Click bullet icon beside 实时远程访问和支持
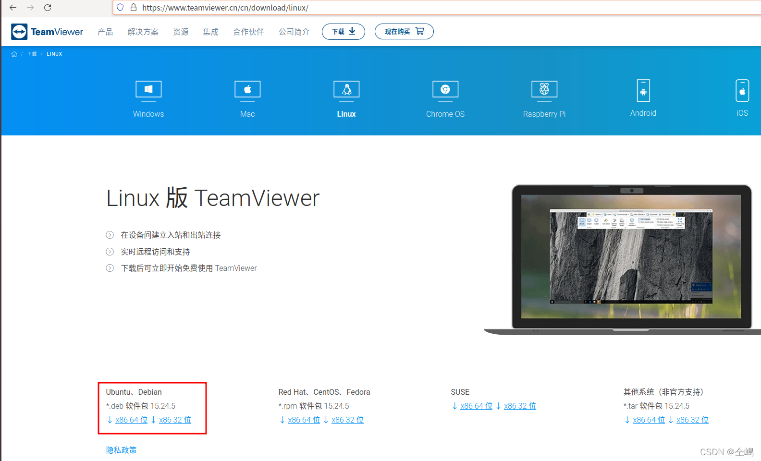Image resolution: width=761 pixels, height=461 pixels. tap(110, 252)
